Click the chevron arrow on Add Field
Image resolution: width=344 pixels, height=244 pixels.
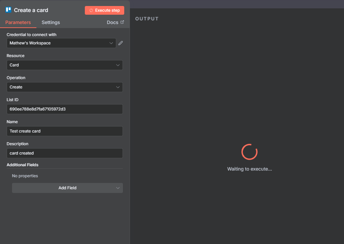coord(118,188)
